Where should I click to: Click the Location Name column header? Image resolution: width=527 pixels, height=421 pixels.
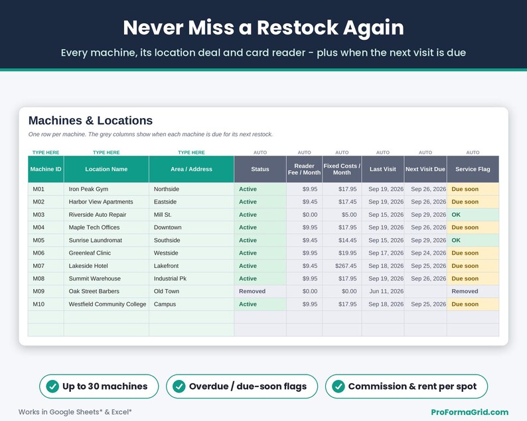click(106, 169)
